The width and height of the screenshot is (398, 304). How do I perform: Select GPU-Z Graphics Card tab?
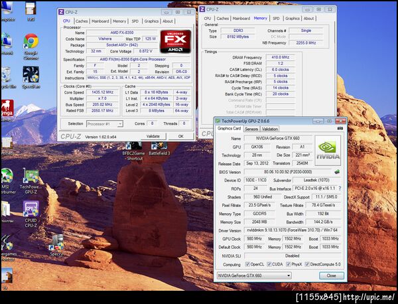point(229,129)
